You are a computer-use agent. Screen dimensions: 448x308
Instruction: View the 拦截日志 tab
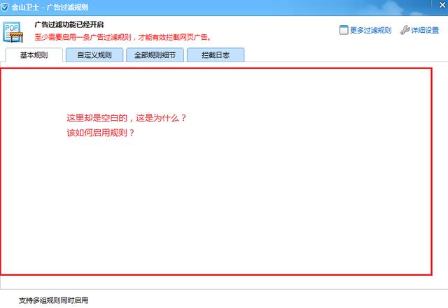216,54
